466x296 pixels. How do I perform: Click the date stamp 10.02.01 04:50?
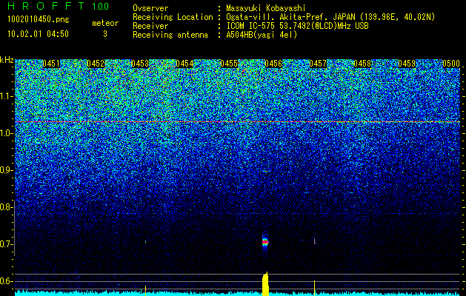(38, 34)
